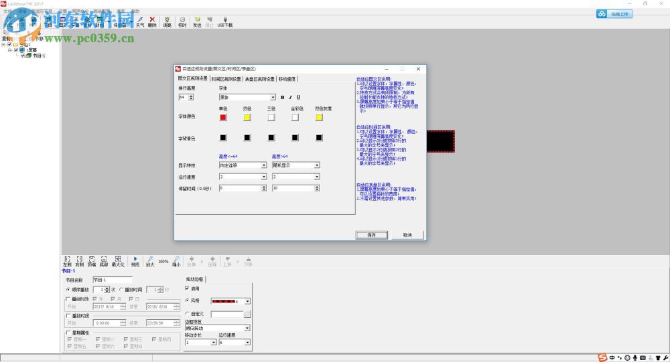Click the 保存 (save) button
The image size is (670, 362).
pos(371,235)
